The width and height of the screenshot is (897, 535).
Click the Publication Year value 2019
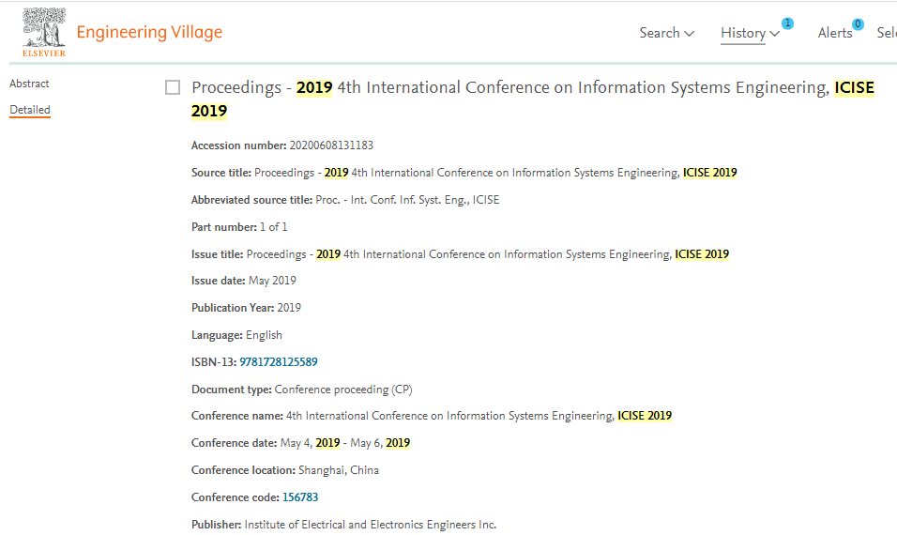click(x=289, y=308)
